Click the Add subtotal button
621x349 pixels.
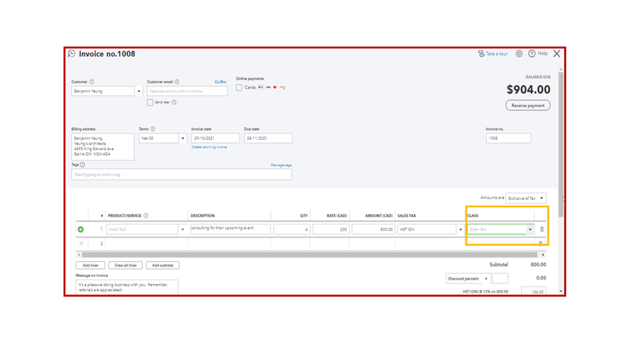pos(163,266)
